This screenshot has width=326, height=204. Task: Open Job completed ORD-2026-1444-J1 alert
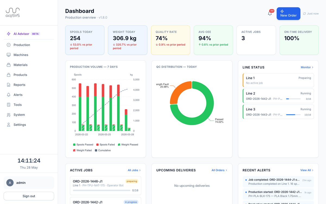pyautogui.click(x=278, y=182)
